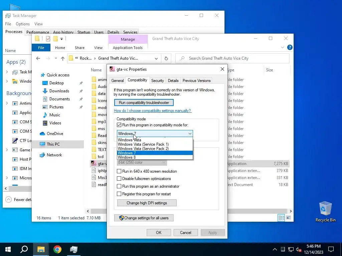This screenshot has width=342, height=256.
Task: Click Search Grand Theft Auto Vice City box
Action: click(x=232, y=58)
